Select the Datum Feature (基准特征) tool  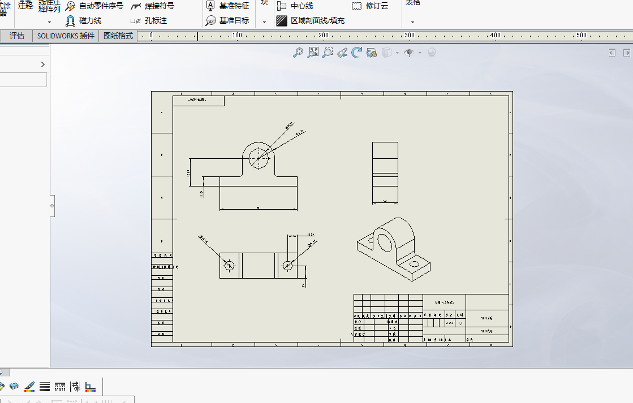(x=227, y=6)
